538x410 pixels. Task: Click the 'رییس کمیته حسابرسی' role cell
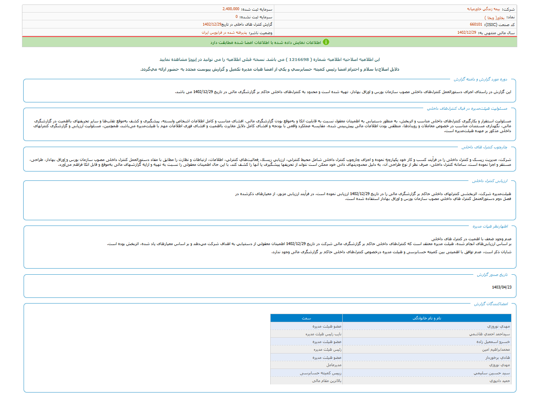tap(321, 373)
